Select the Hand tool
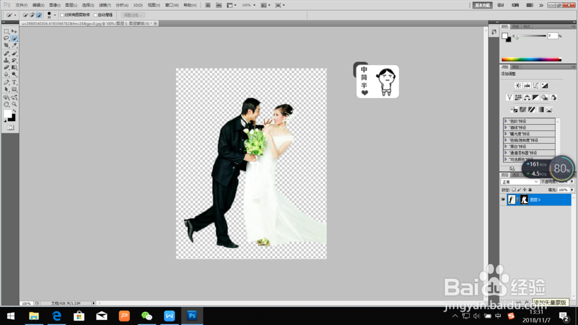Viewport: 578px width, 325px height. click(6, 104)
